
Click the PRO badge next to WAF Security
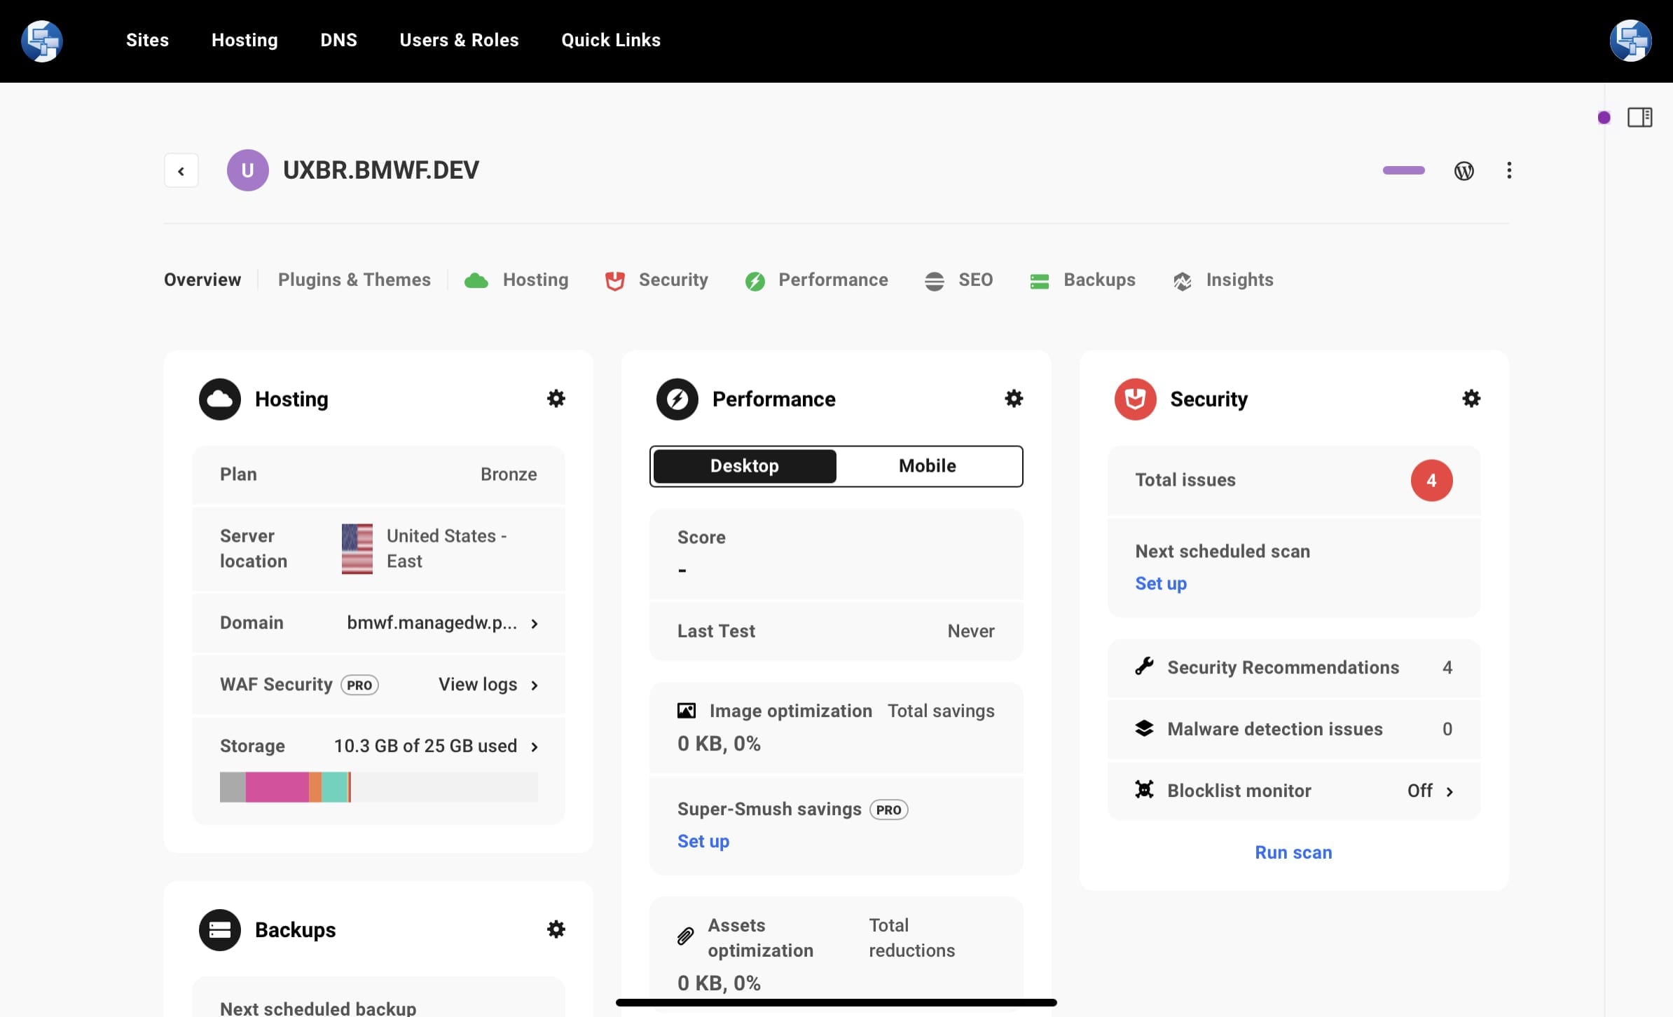360,685
